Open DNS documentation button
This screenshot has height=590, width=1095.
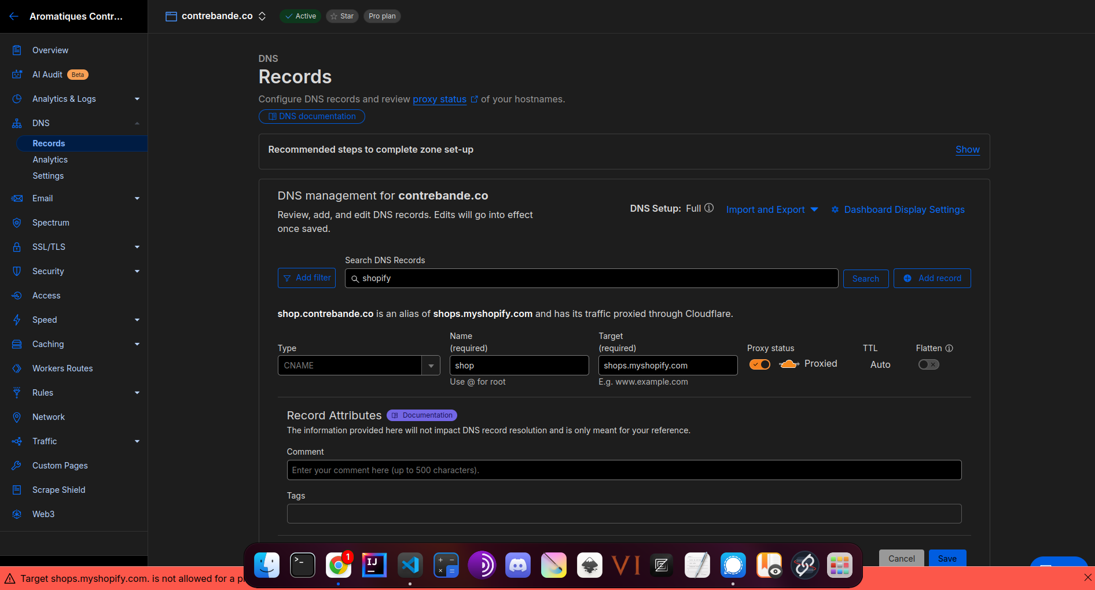pyautogui.click(x=312, y=116)
